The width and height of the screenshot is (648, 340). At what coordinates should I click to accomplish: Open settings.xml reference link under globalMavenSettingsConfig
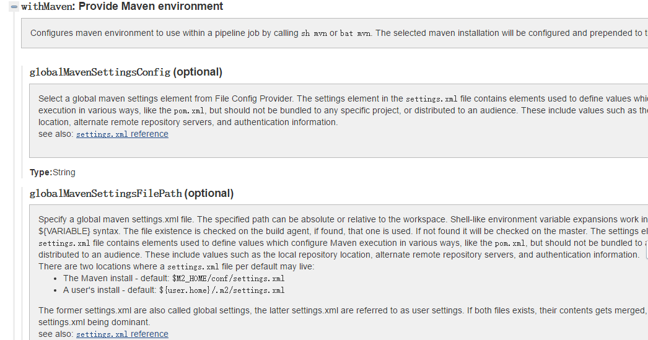(122, 134)
